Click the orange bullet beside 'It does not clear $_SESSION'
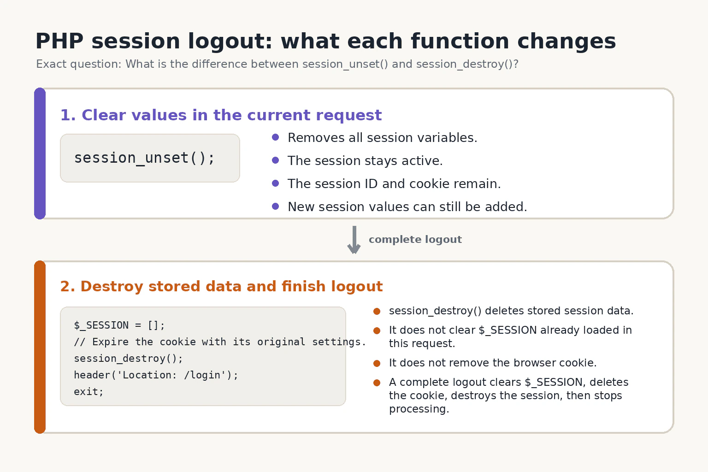Viewport: 708px width, 472px height. click(x=377, y=330)
